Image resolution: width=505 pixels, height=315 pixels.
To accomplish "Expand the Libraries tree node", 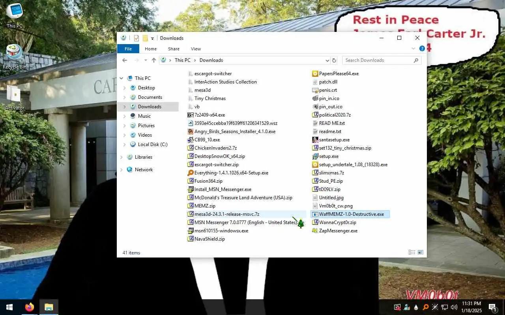I will pyautogui.click(x=122, y=157).
